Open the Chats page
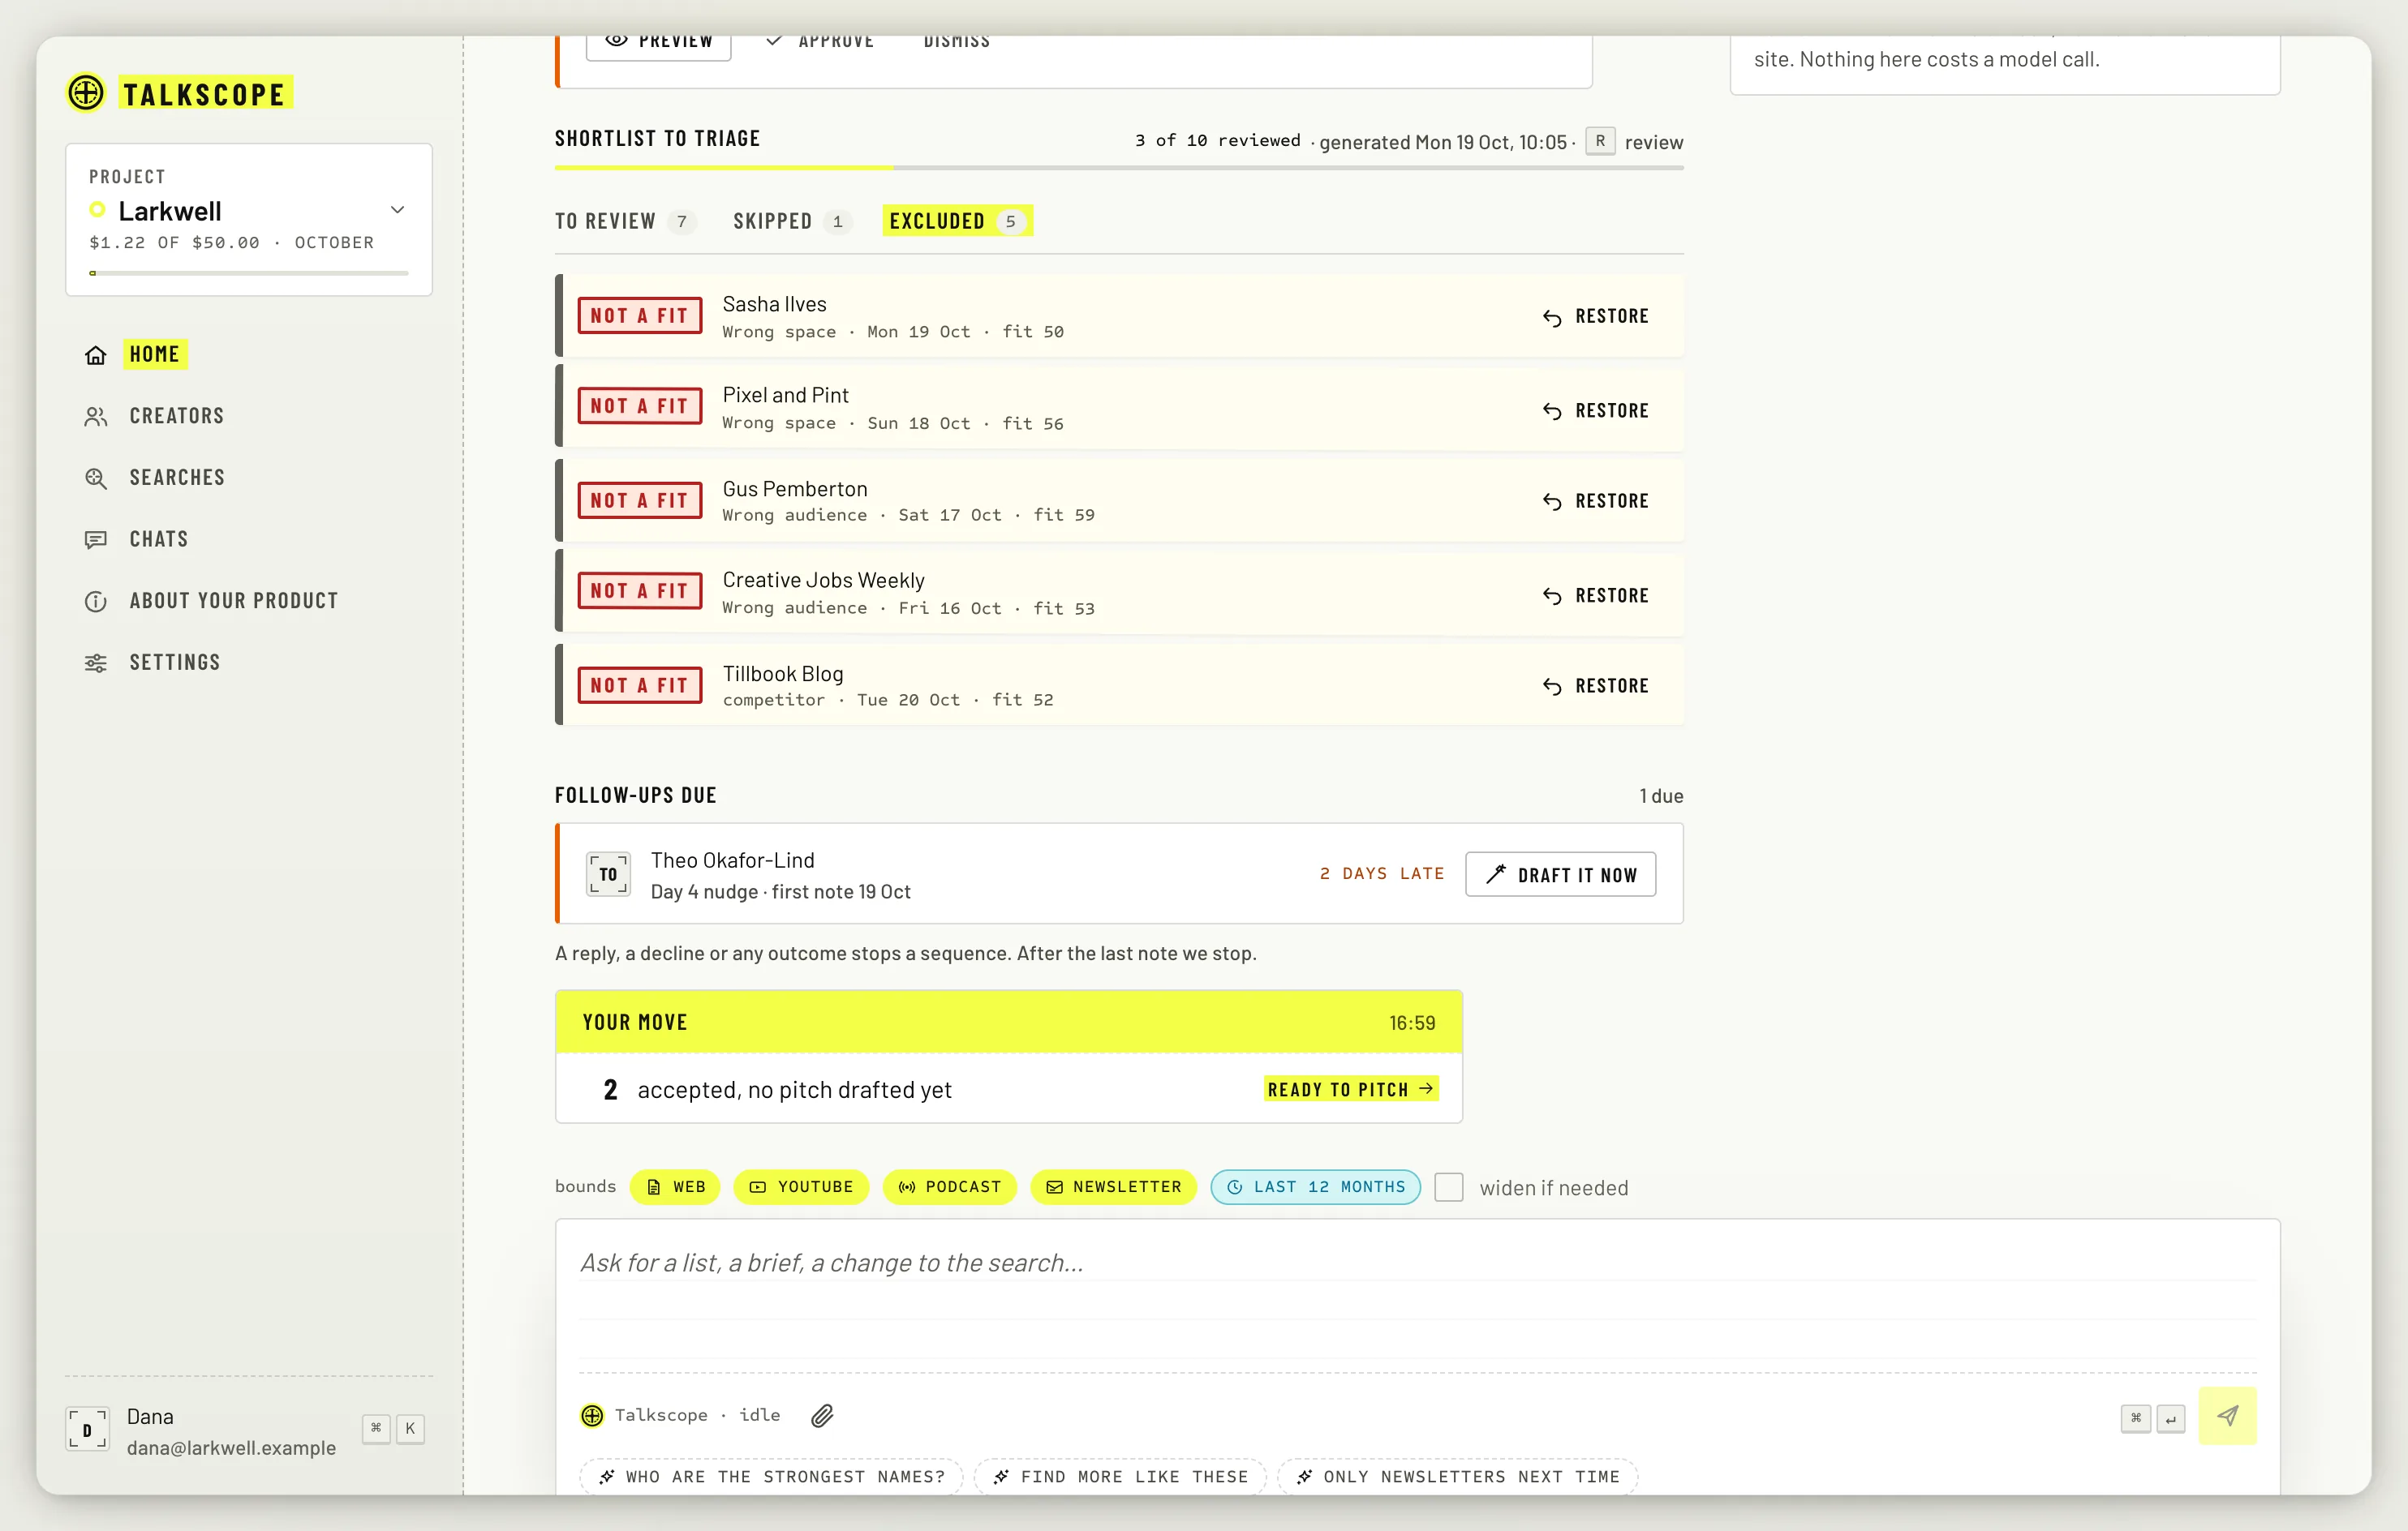Image resolution: width=2408 pixels, height=1531 pixels. [158, 539]
